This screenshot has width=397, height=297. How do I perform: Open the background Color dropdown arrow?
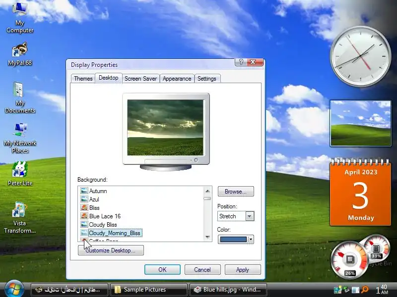[251, 239]
